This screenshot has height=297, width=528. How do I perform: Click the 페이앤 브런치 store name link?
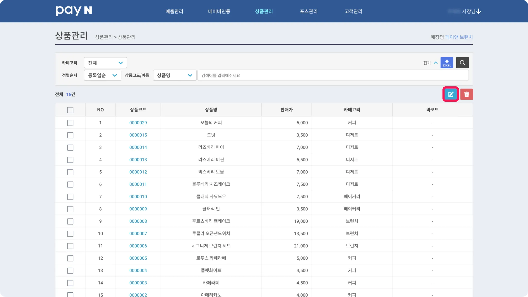click(x=459, y=37)
